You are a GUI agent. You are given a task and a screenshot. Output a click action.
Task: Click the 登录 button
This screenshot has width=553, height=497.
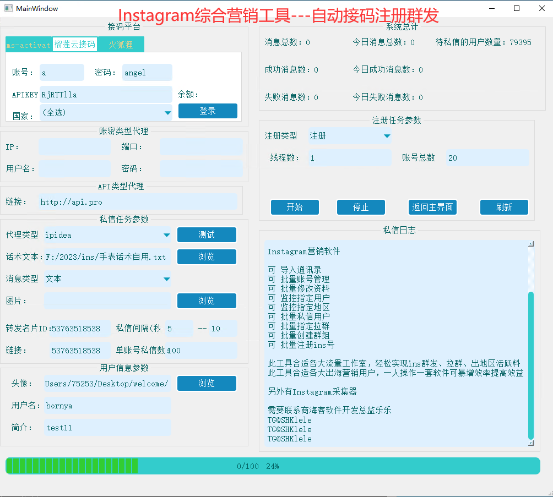208,111
